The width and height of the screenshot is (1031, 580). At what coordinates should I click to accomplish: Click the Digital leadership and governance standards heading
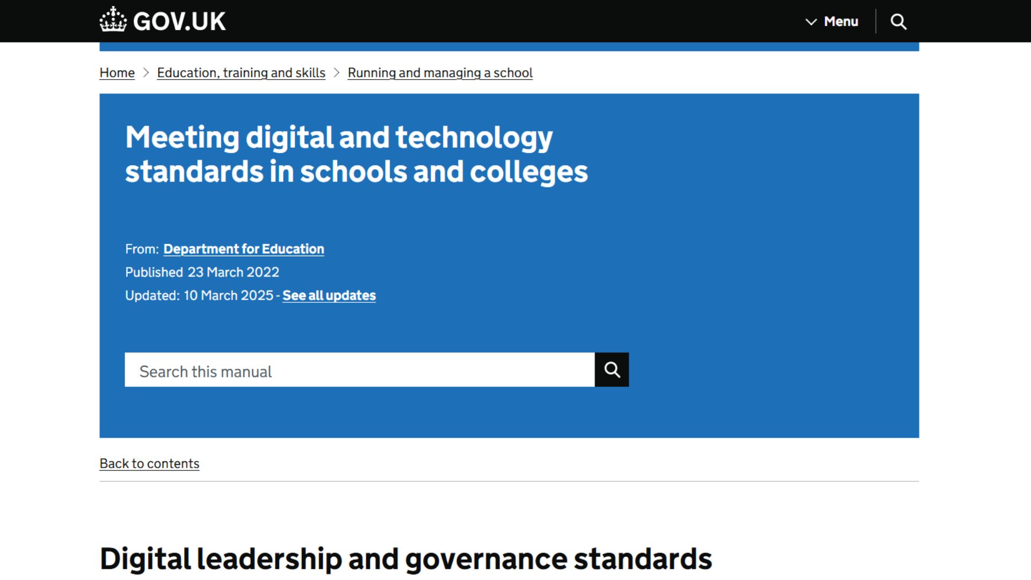tap(405, 558)
